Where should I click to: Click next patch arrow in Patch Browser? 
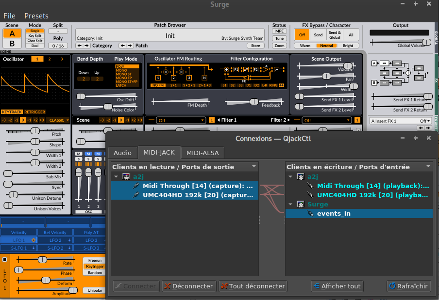pyautogui.click(x=130, y=46)
